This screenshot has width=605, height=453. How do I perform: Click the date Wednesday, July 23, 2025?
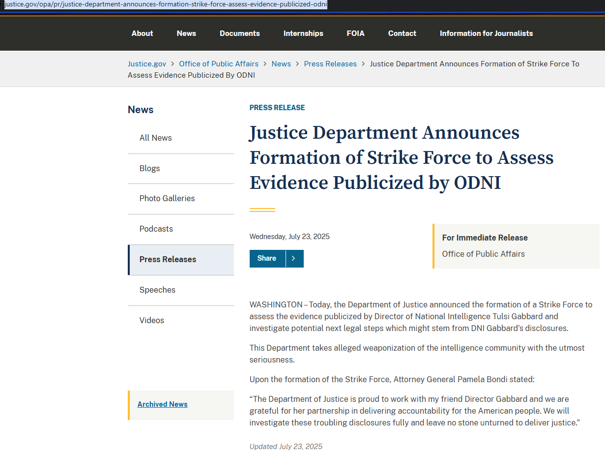(289, 237)
